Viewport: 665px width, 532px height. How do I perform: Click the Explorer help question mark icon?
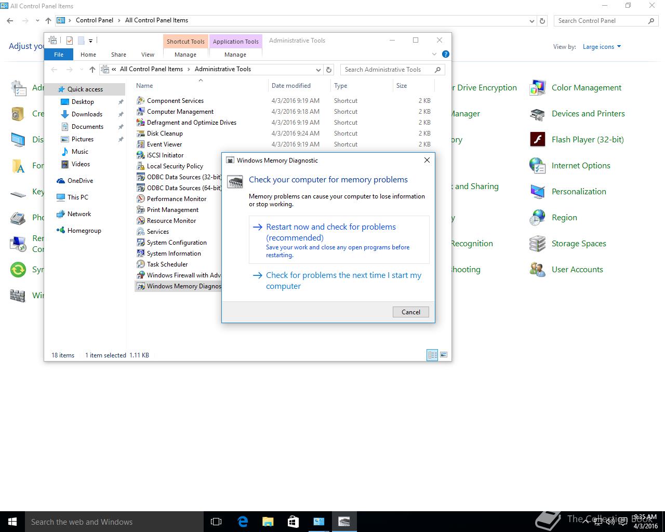pos(445,54)
